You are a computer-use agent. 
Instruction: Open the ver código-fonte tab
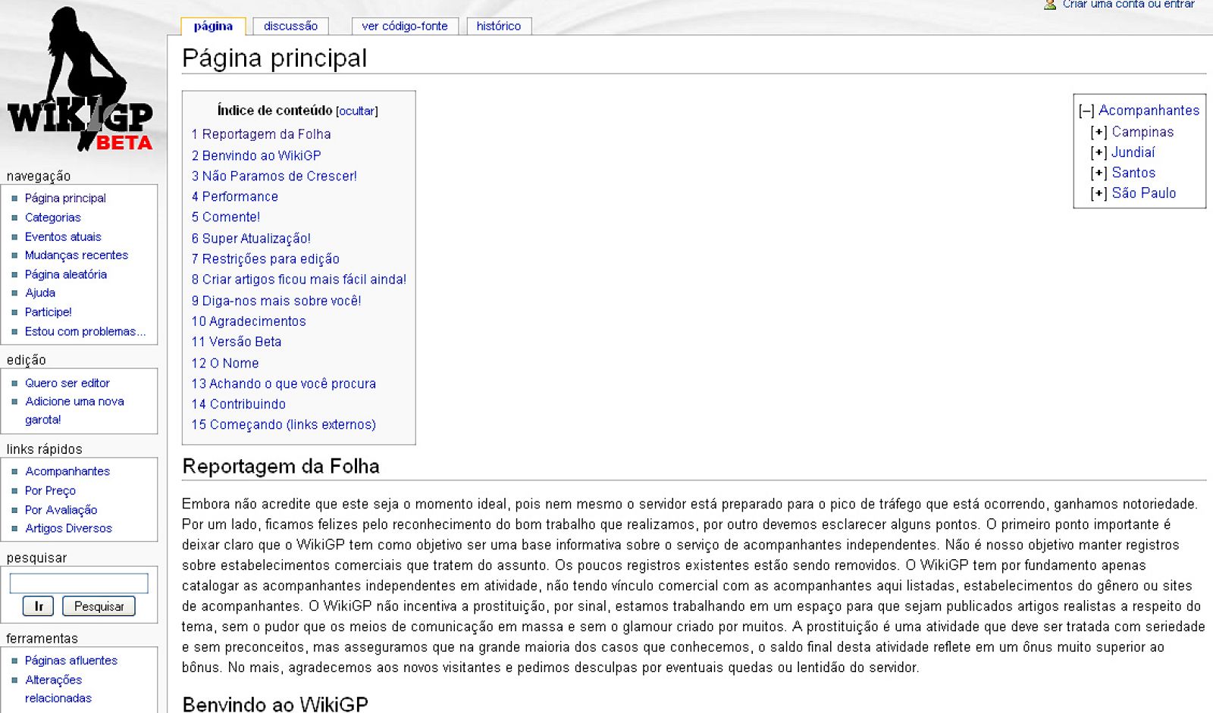406,25
